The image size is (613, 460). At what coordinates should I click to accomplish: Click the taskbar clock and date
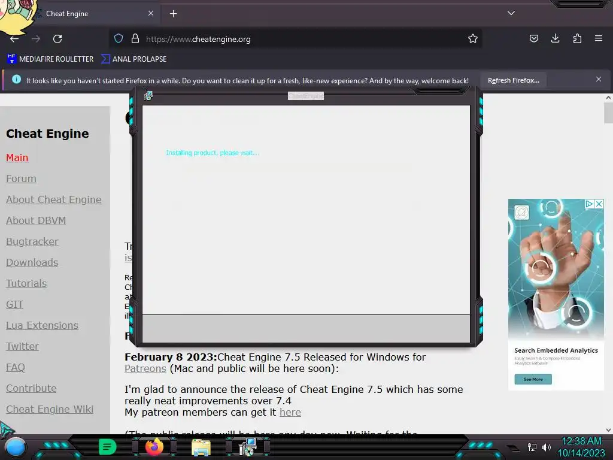click(582, 447)
